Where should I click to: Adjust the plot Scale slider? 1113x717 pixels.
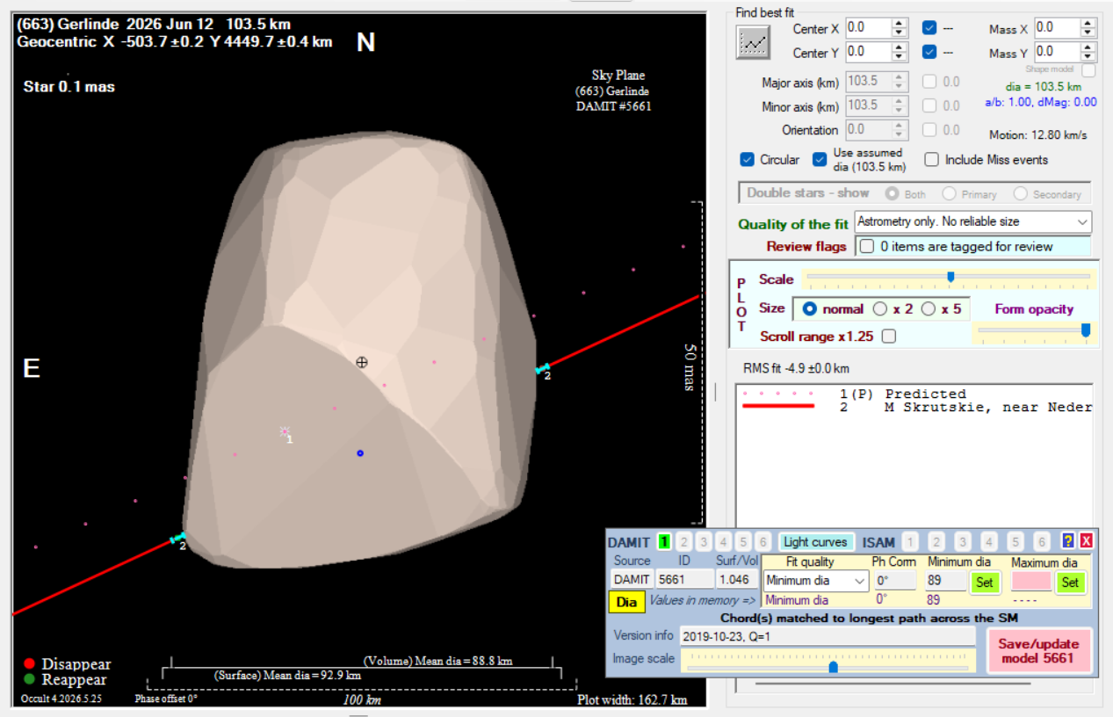coord(949,278)
